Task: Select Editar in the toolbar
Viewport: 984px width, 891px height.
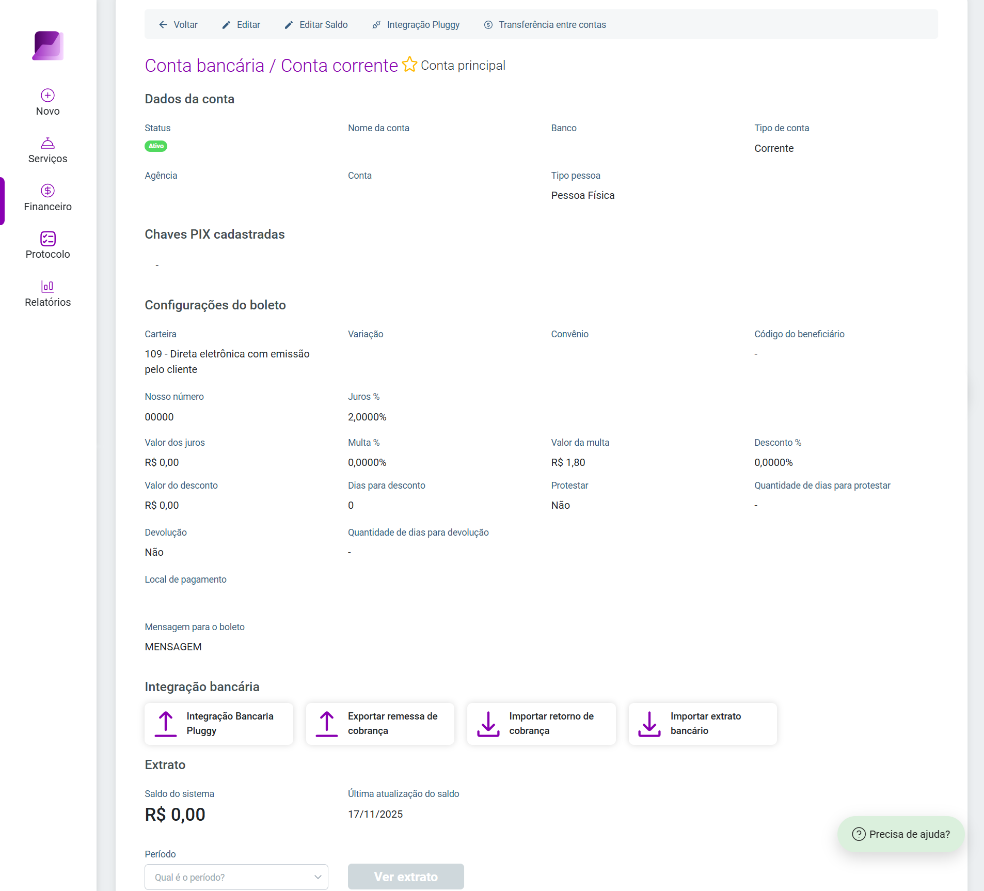Action: [241, 25]
